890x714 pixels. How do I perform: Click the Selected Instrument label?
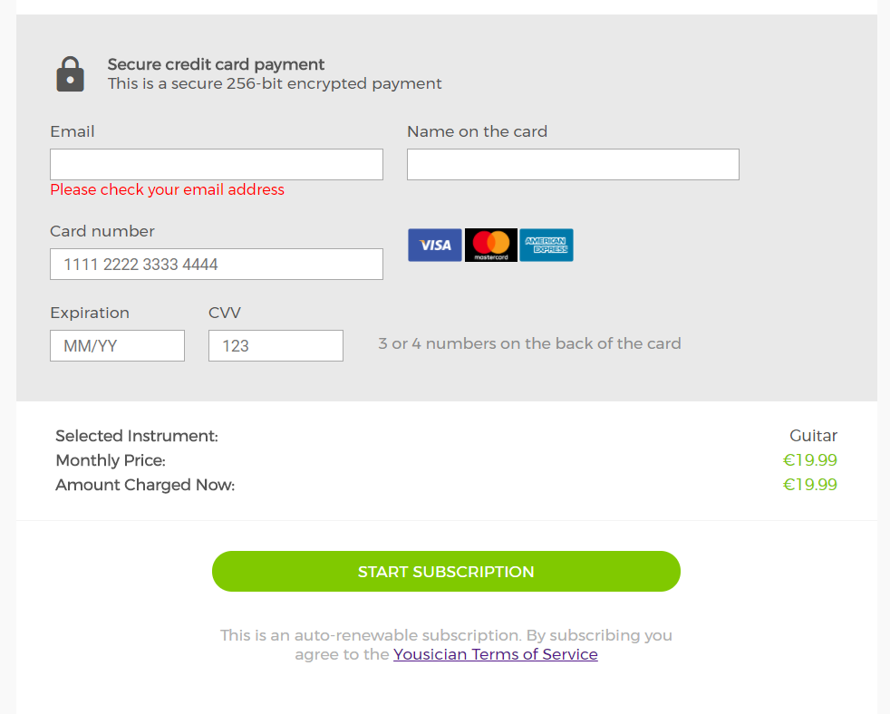coord(137,436)
